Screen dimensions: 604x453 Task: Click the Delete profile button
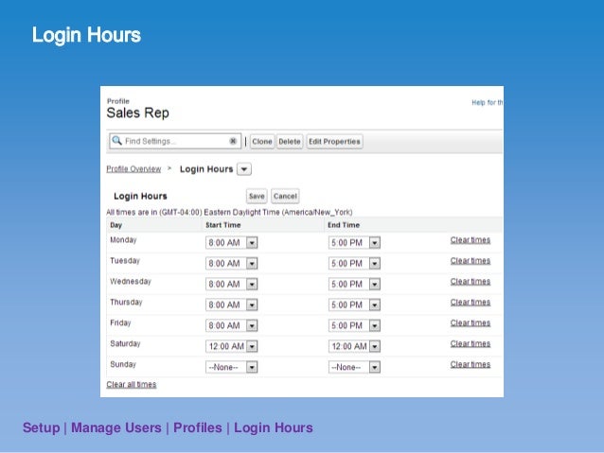pyautogui.click(x=290, y=142)
